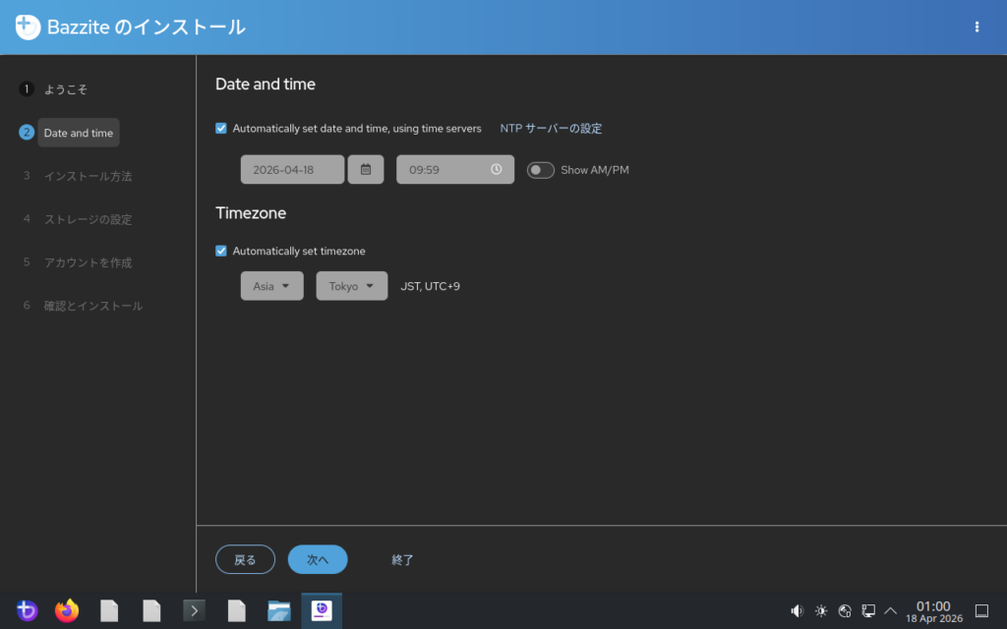Open the terminal from the taskbar

click(x=194, y=611)
